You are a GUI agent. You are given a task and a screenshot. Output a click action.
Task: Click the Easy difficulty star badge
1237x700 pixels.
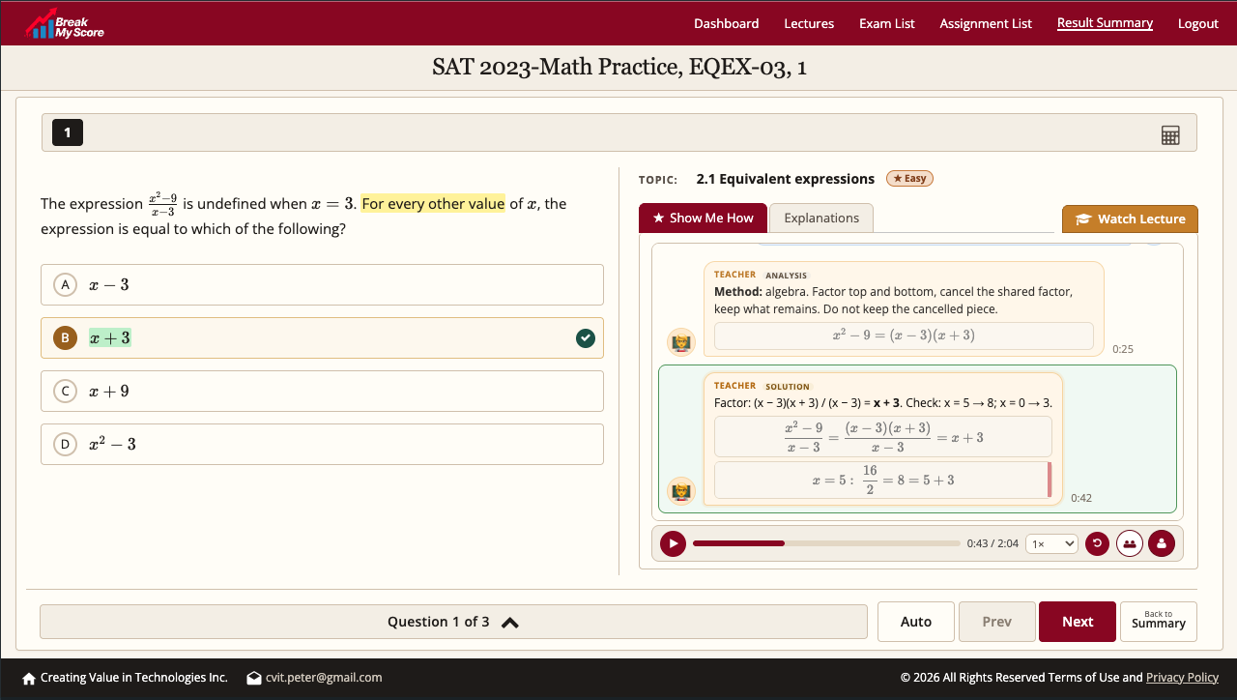[909, 179]
